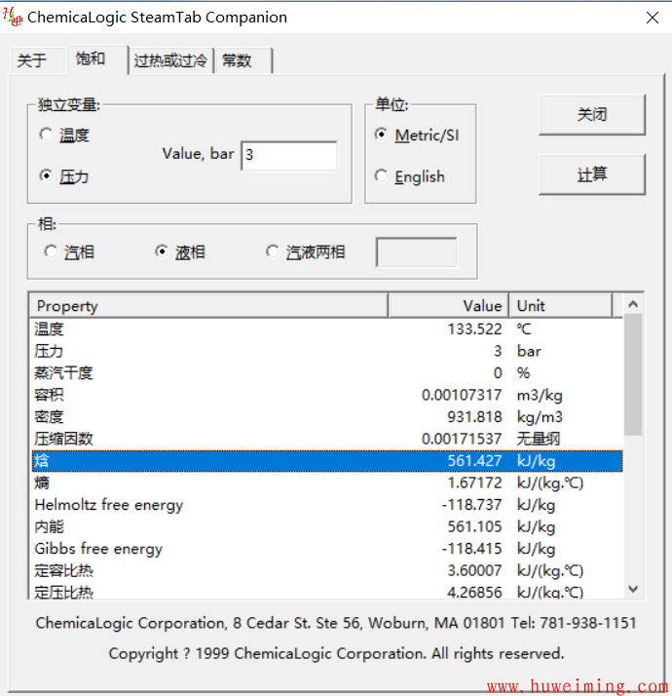The width and height of the screenshot is (672, 696).
Task: Click the 0.00107317 volume value
Action: 462,395
